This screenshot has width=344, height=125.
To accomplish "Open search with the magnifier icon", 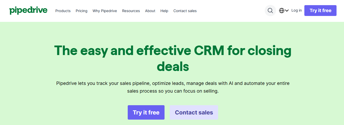I will (270, 11).
